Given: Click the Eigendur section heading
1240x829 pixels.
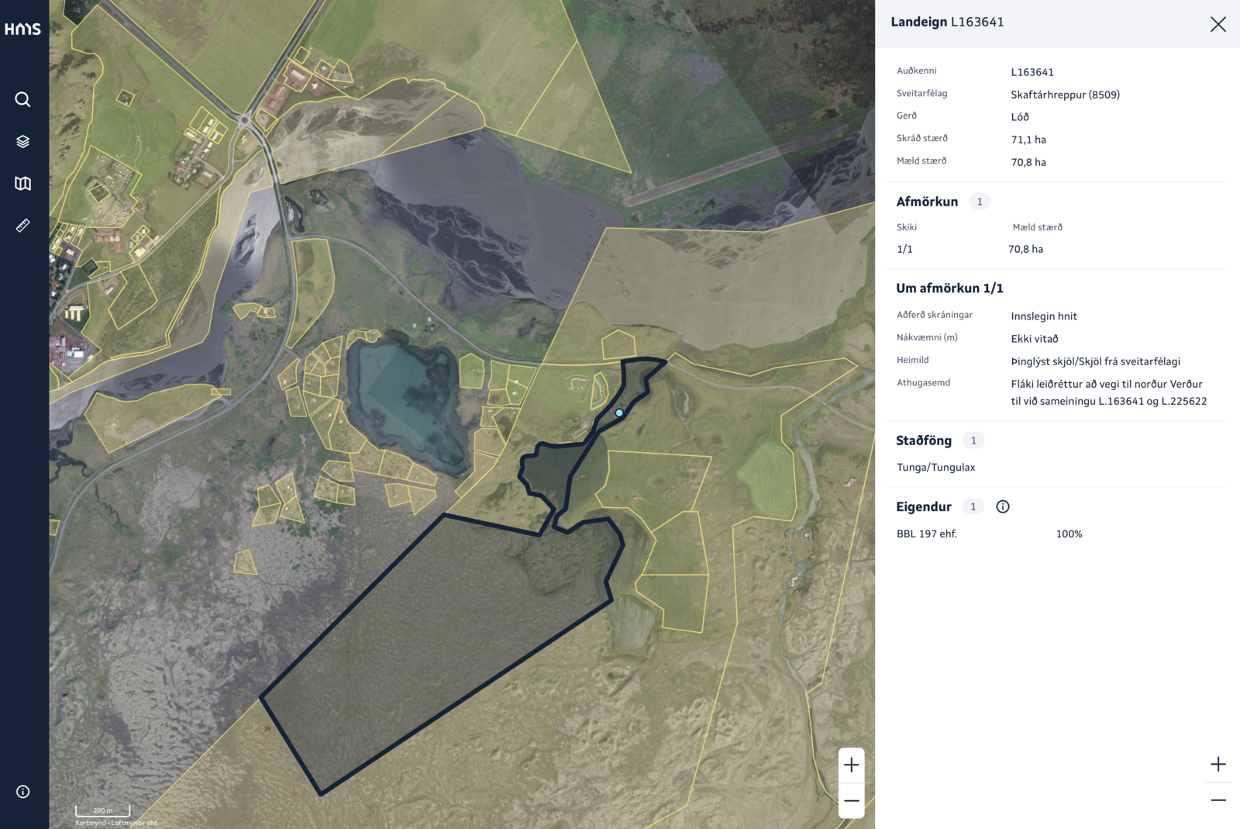Looking at the screenshot, I should tap(924, 506).
